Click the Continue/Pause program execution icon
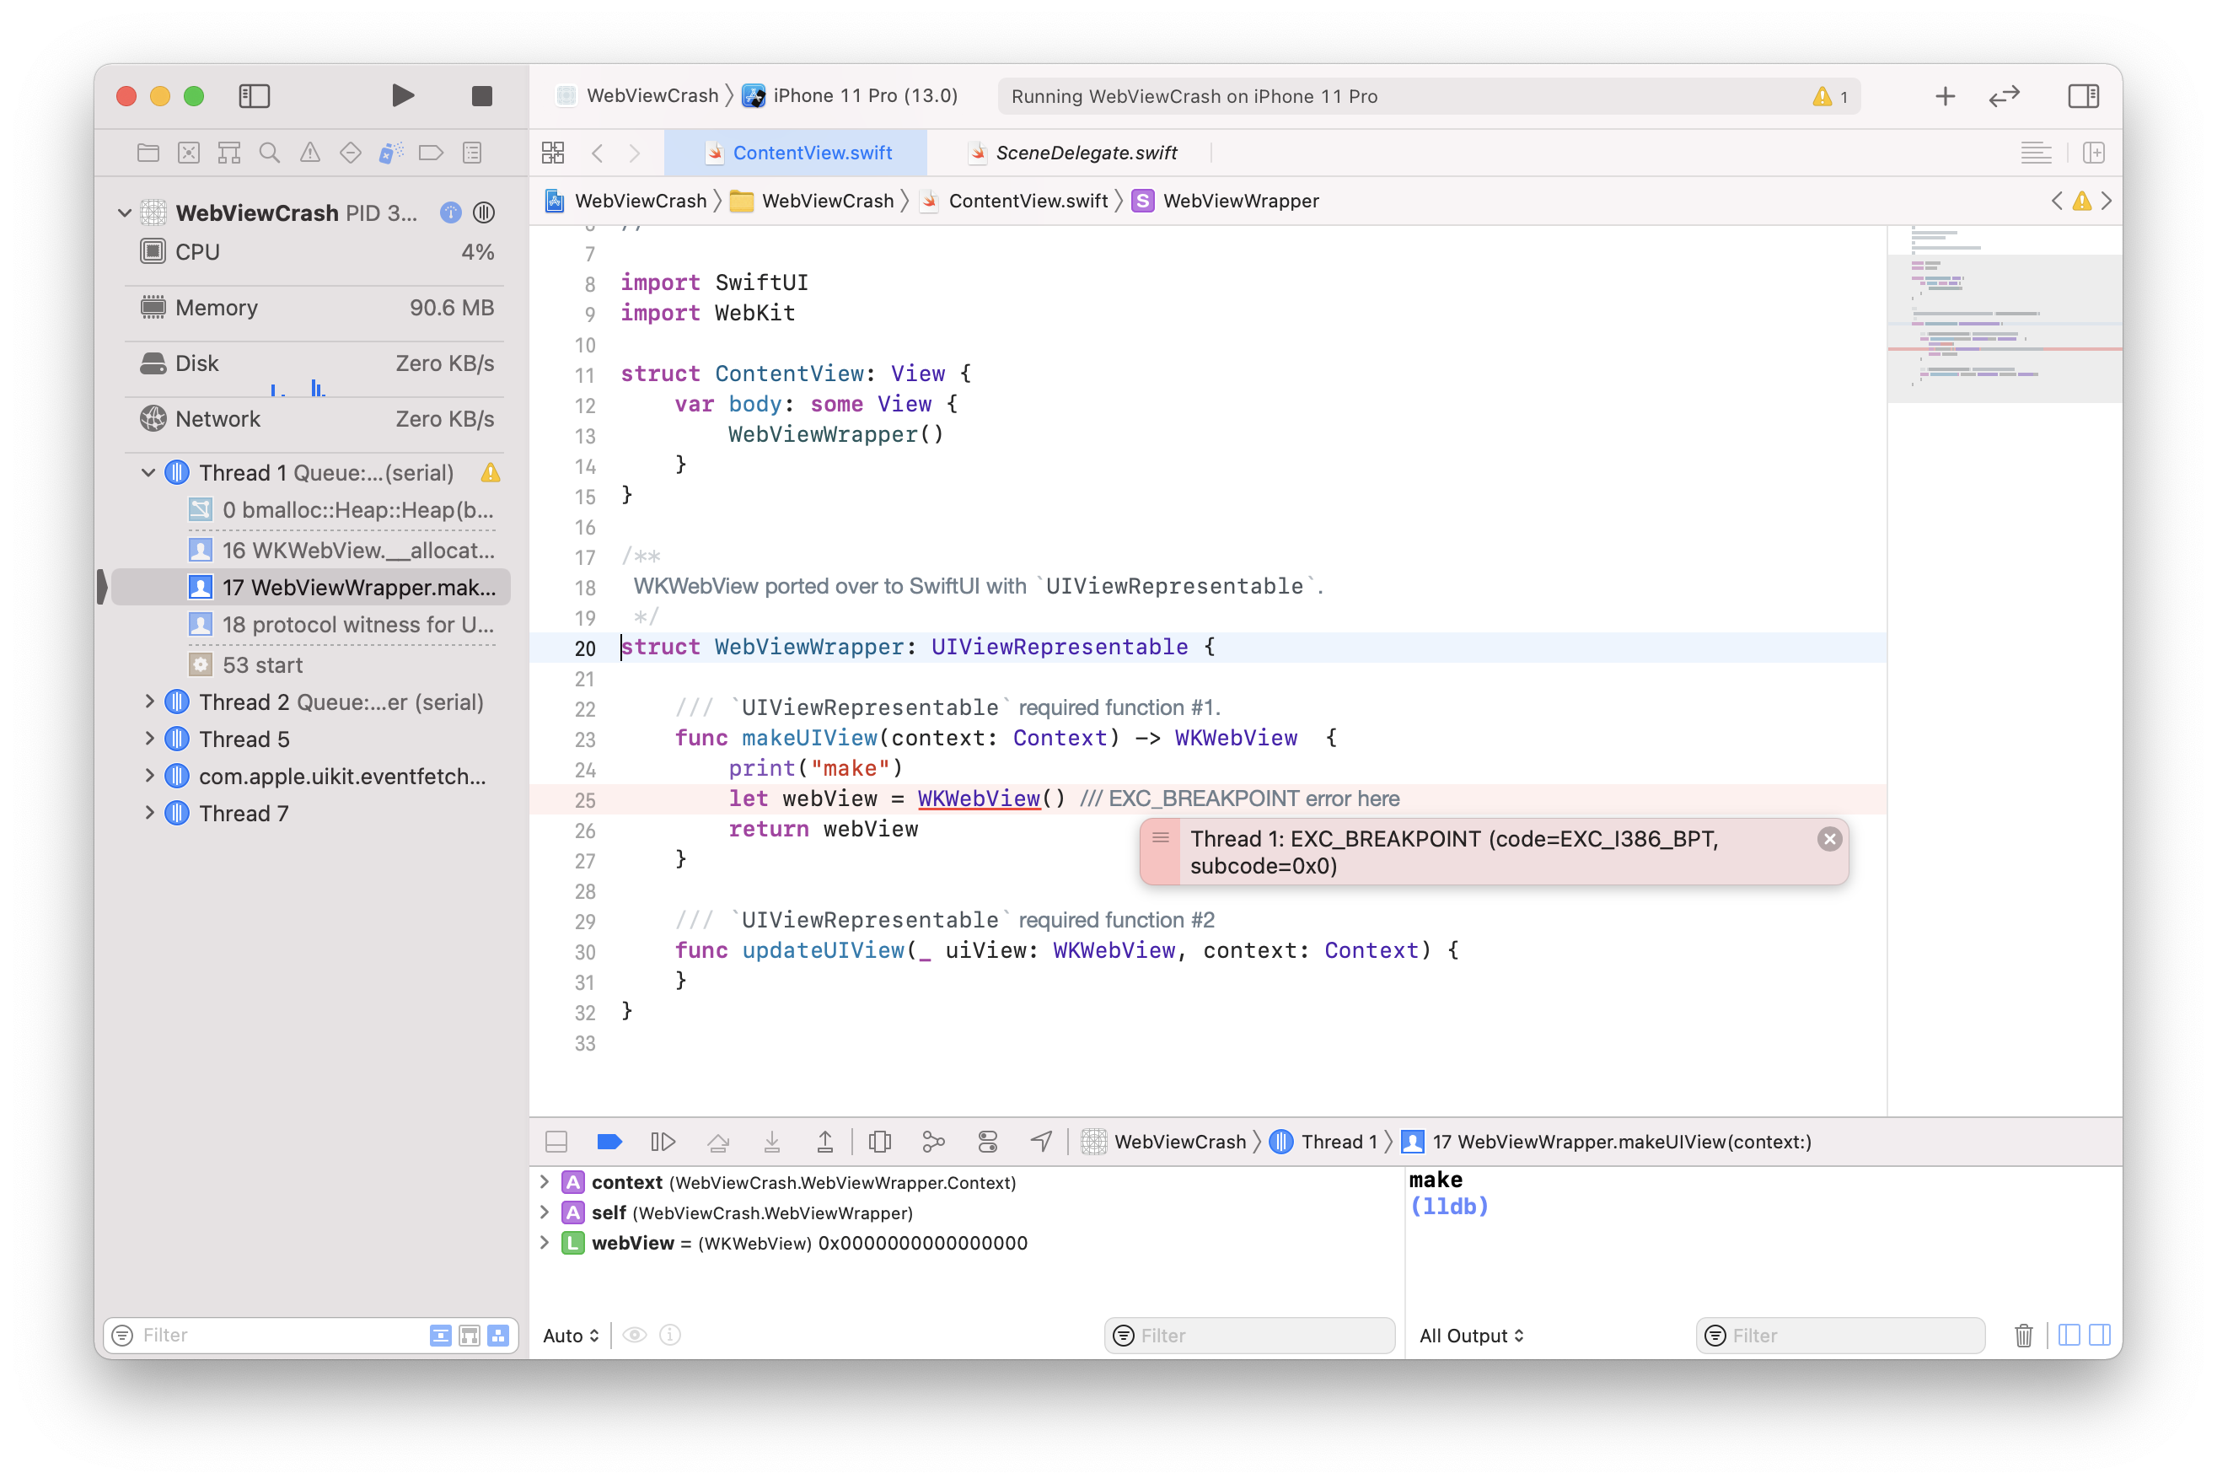This screenshot has height=1484, width=2217. [x=663, y=1142]
